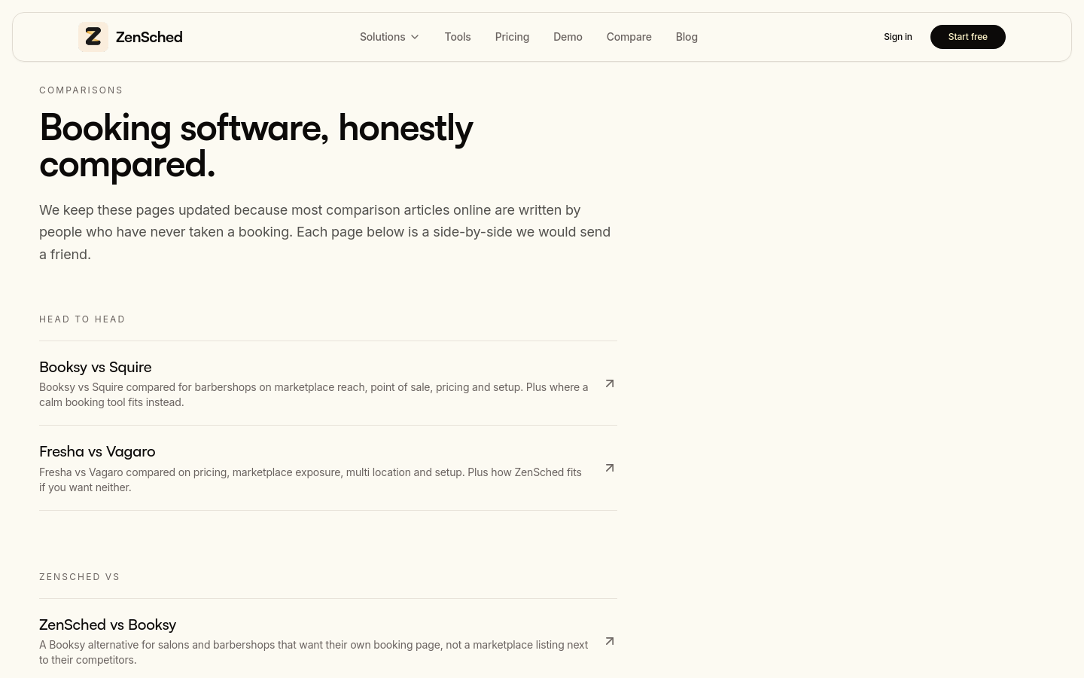
Task: Open the Demo nav link
Action: pos(568,37)
